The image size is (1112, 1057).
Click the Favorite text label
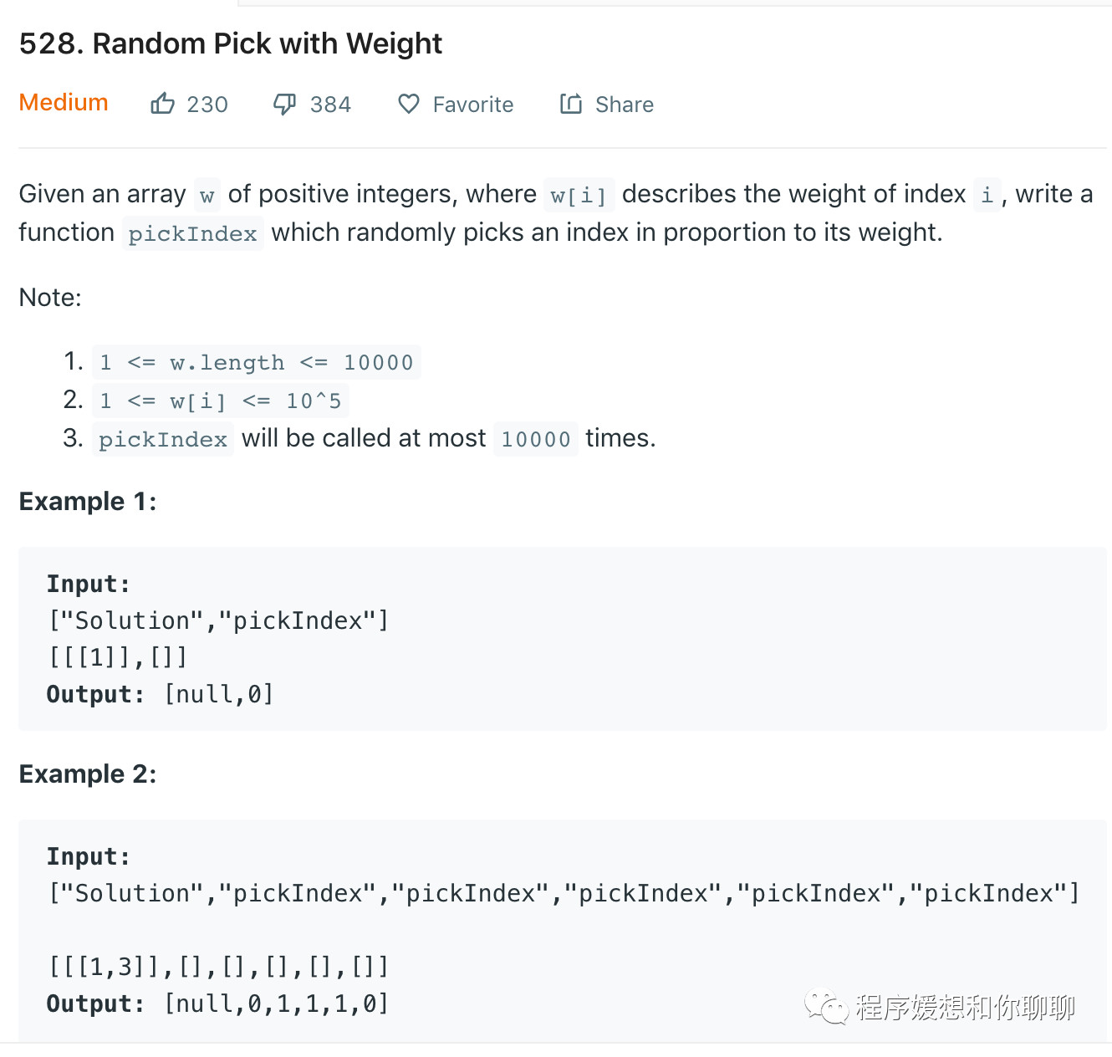(x=473, y=105)
